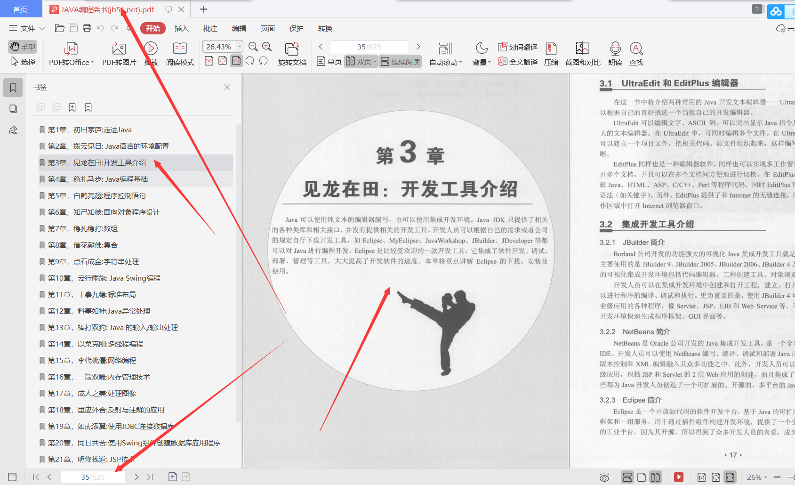The width and height of the screenshot is (795, 485).
Task: Toggle eye protection mode in status bar
Action: 604,477
